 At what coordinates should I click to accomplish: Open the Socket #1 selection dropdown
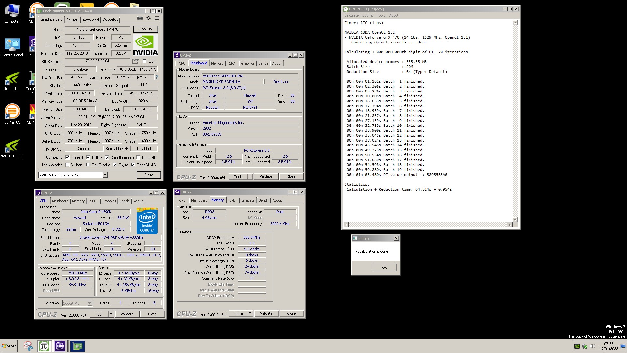coord(89,303)
